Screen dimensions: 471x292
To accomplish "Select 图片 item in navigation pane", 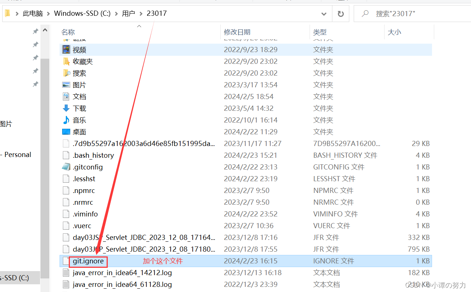I will [6, 124].
